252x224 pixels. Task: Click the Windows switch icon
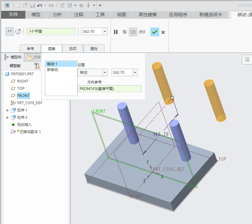pos(70,6)
